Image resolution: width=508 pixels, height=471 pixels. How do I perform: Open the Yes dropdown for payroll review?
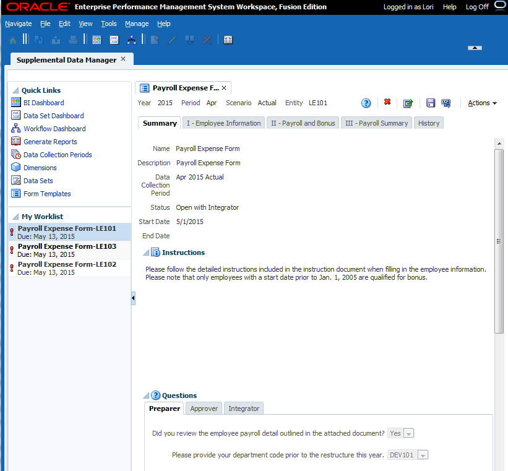pyautogui.click(x=409, y=433)
